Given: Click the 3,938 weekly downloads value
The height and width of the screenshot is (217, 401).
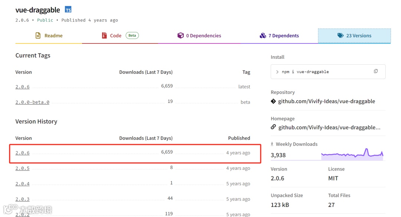Looking at the screenshot, I should tap(278, 155).
